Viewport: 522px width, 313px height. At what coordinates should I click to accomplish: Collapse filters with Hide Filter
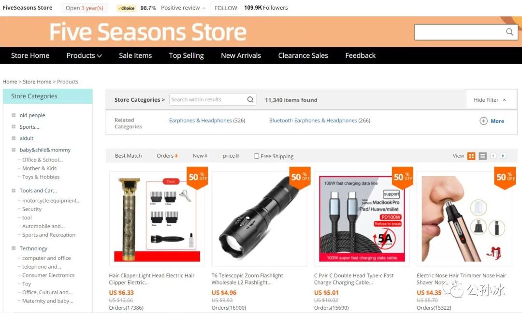490,100
